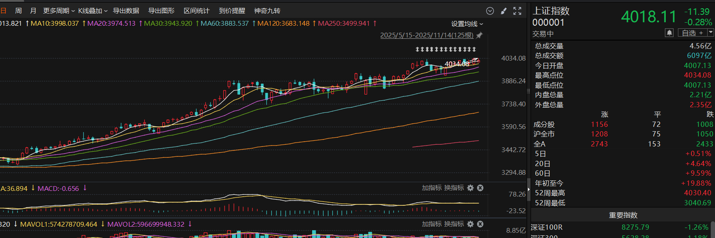
Task: Click 52周最低 value 3040.69
Action: click(x=697, y=203)
